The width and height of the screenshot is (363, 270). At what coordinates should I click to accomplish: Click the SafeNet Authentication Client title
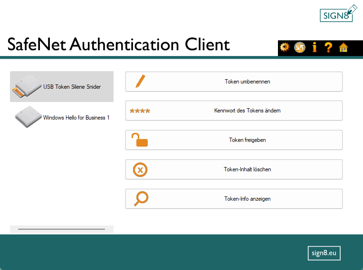tap(118, 44)
